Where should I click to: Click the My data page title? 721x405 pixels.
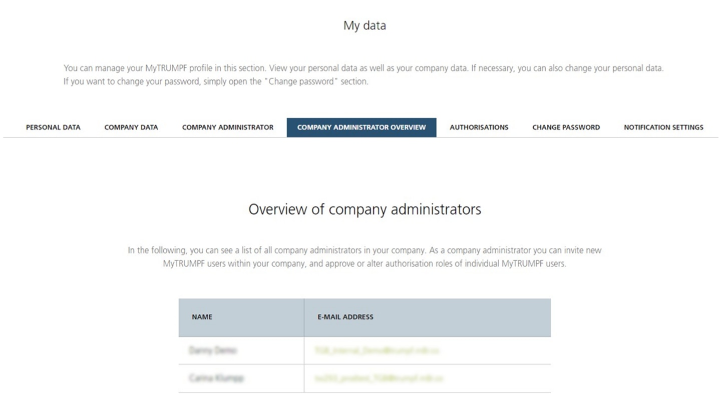(x=365, y=25)
